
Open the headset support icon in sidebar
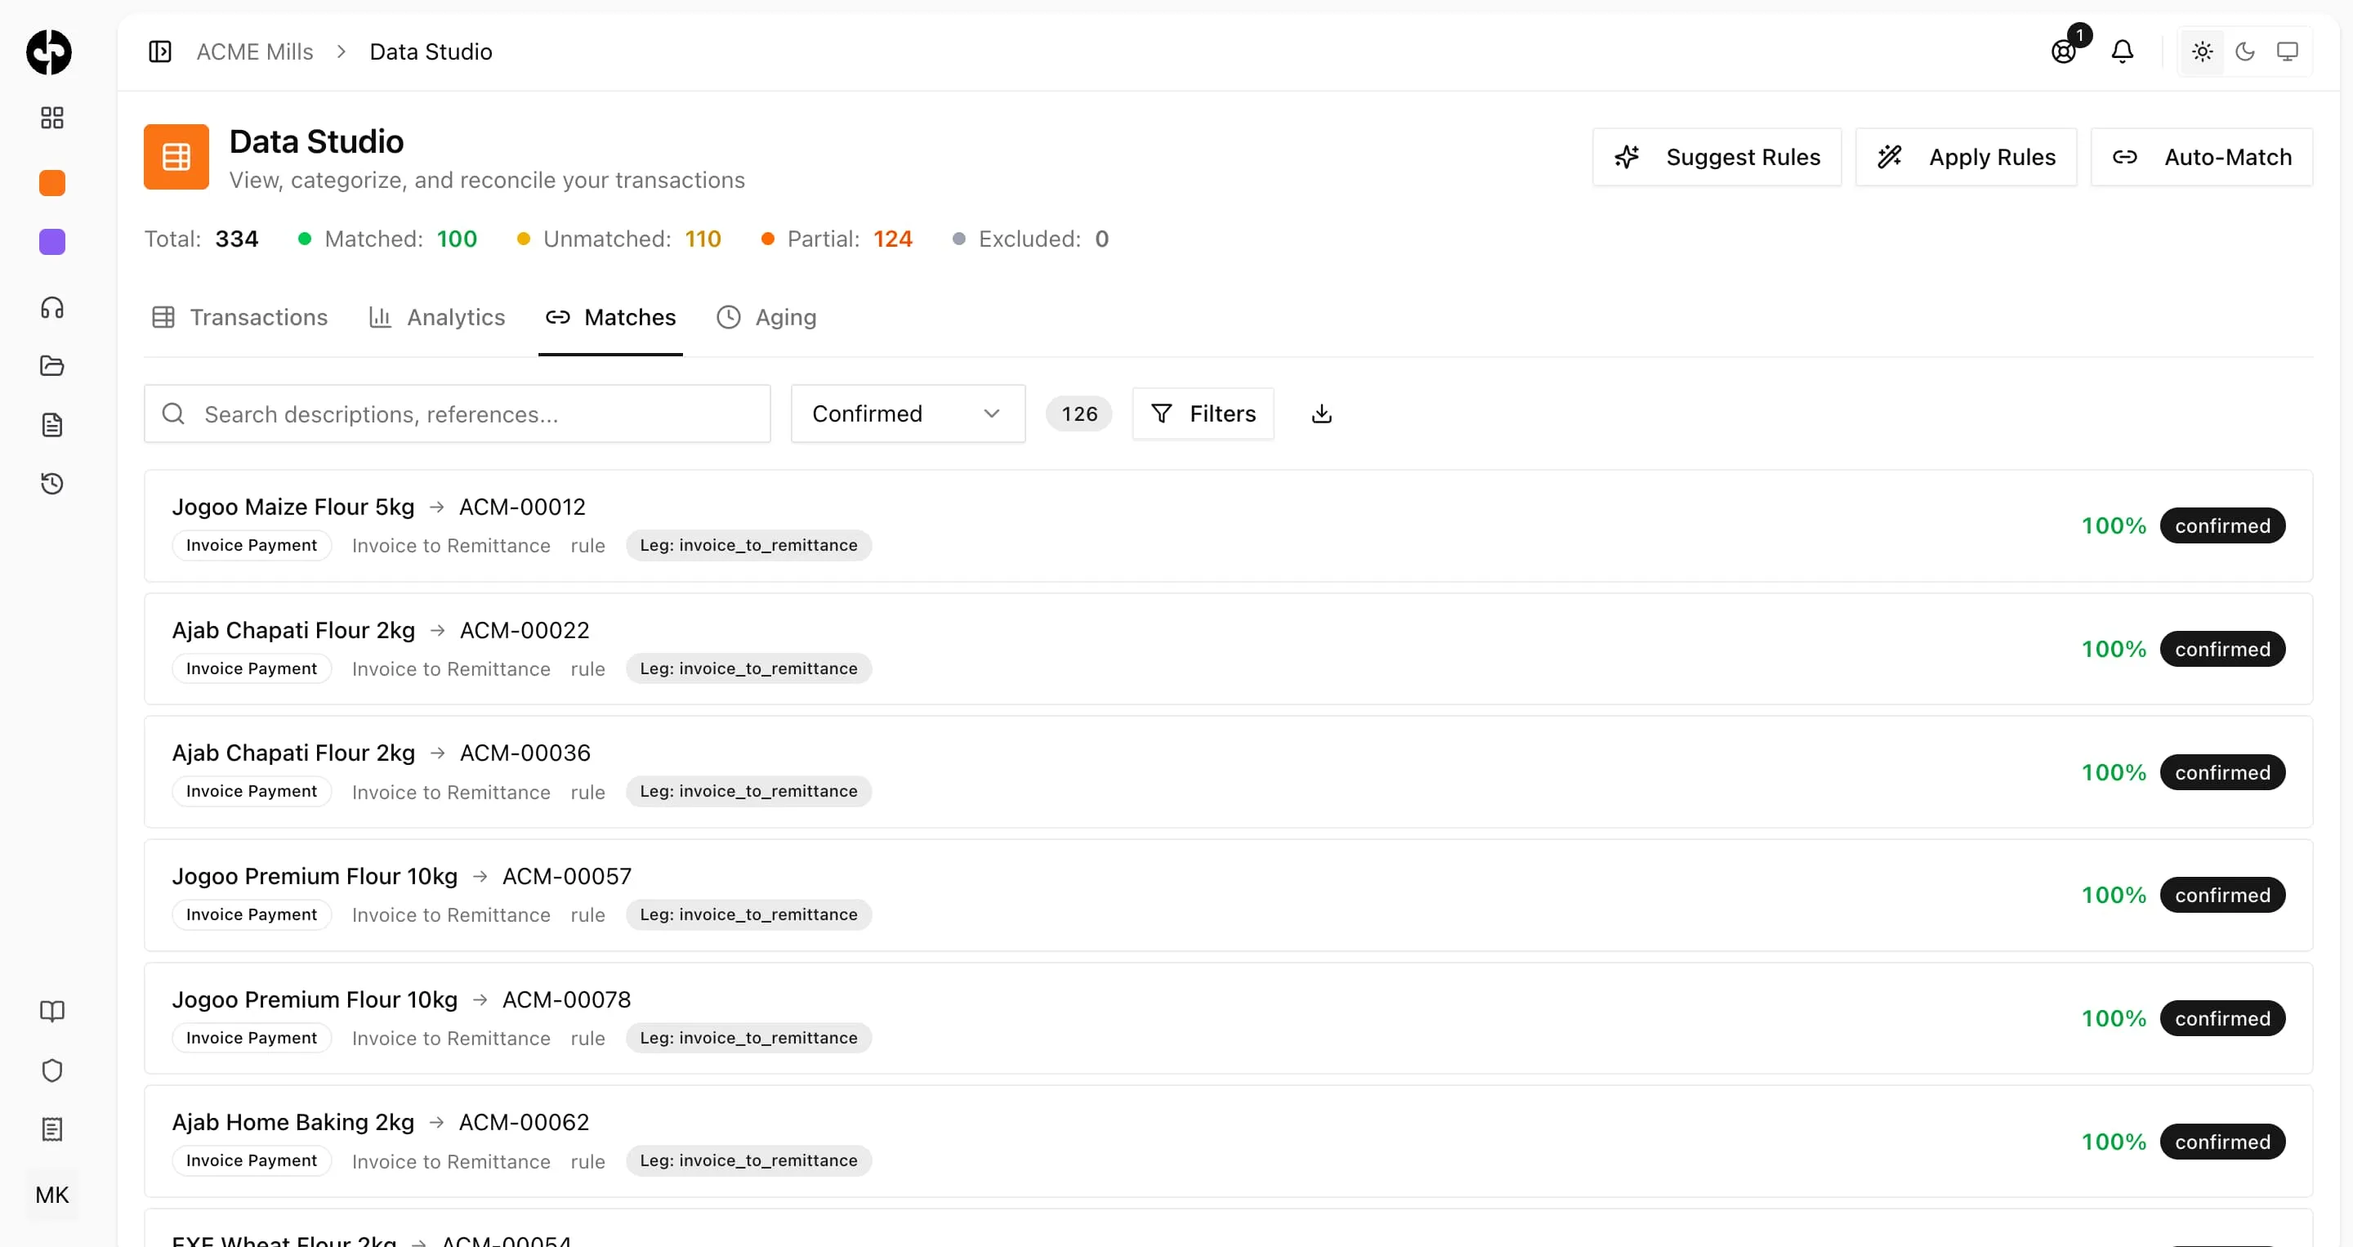tap(52, 308)
